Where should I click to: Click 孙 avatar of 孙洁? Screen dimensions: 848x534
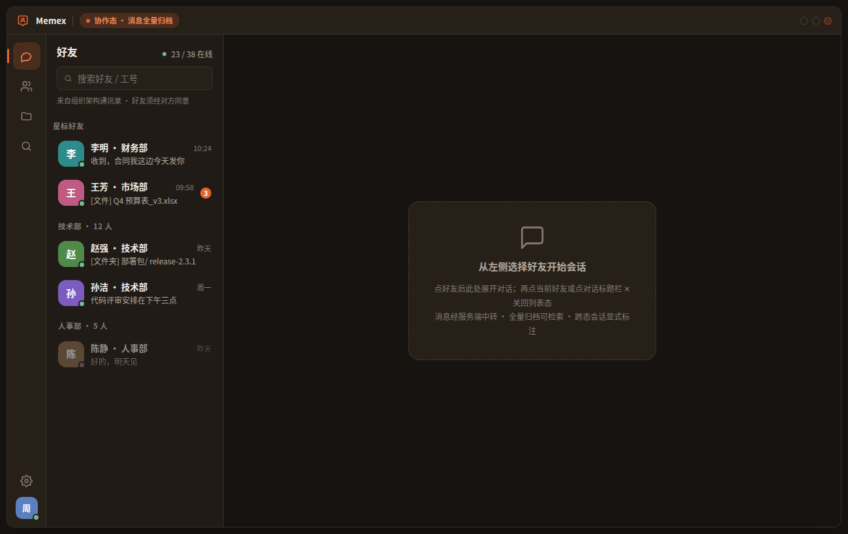[71, 293]
